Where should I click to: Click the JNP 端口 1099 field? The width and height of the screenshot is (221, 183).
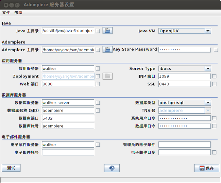tap(185, 76)
